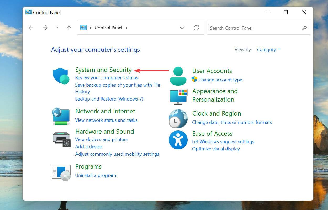This screenshot has height=210, width=328.
Task: Click Backup and Restore (Windows 7)
Action: pos(109,99)
